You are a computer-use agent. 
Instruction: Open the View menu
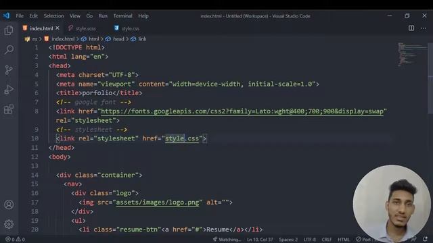pos(75,16)
